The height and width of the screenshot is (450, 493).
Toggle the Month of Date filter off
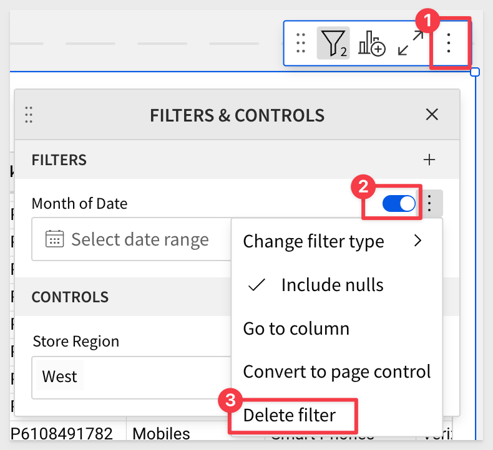point(399,203)
